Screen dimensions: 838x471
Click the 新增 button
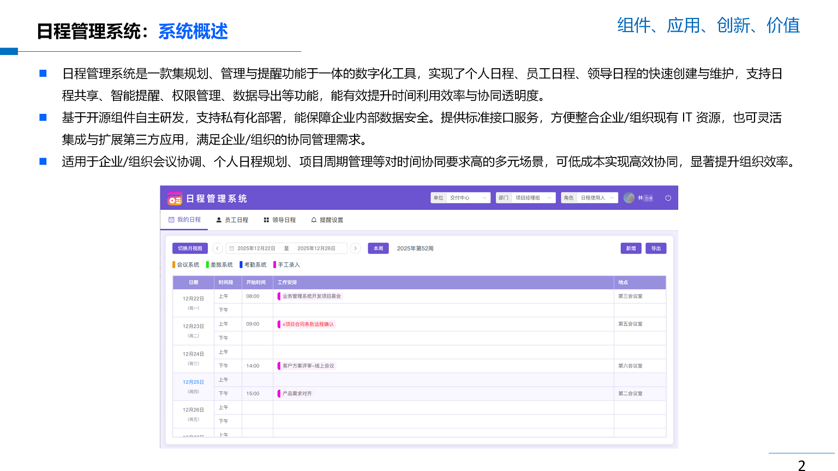[631, 249]
